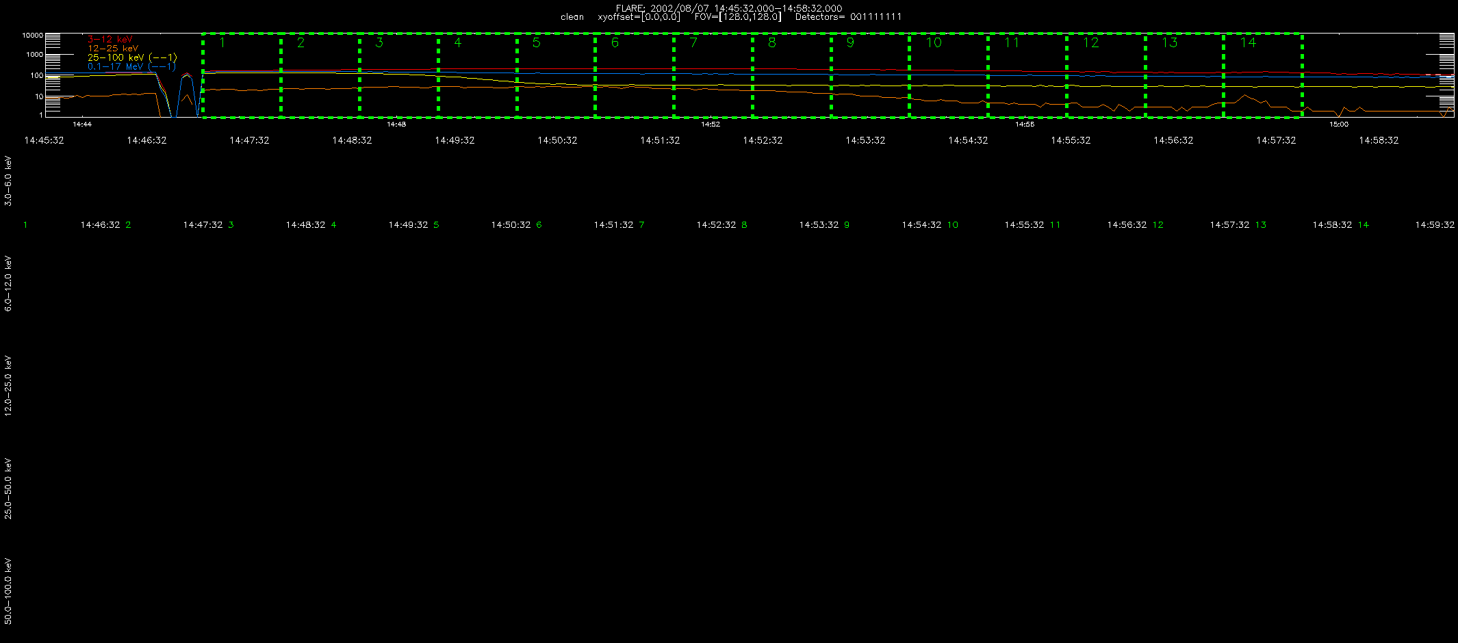Click interval marker 9 in the light curve plot

click(850, 42)
